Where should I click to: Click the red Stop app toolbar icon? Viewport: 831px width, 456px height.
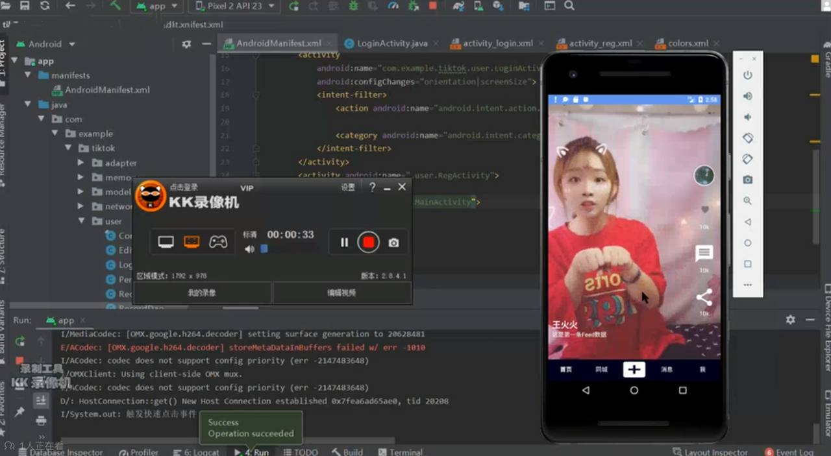click(x=432, y=6)
